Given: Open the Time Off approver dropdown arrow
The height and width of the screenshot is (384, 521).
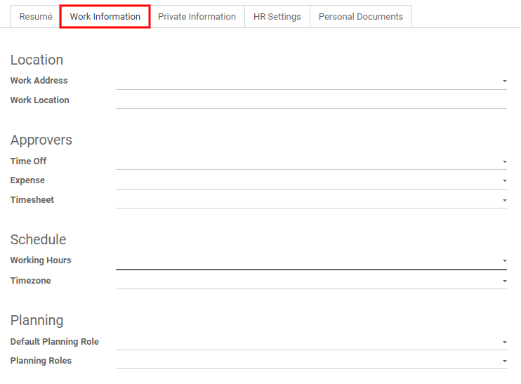Looking at the screenshot, I should [504, 162].
